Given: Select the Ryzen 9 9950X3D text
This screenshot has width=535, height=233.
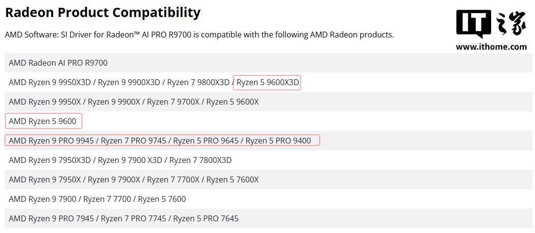Looking at the screenshot, I should (60, 82).
